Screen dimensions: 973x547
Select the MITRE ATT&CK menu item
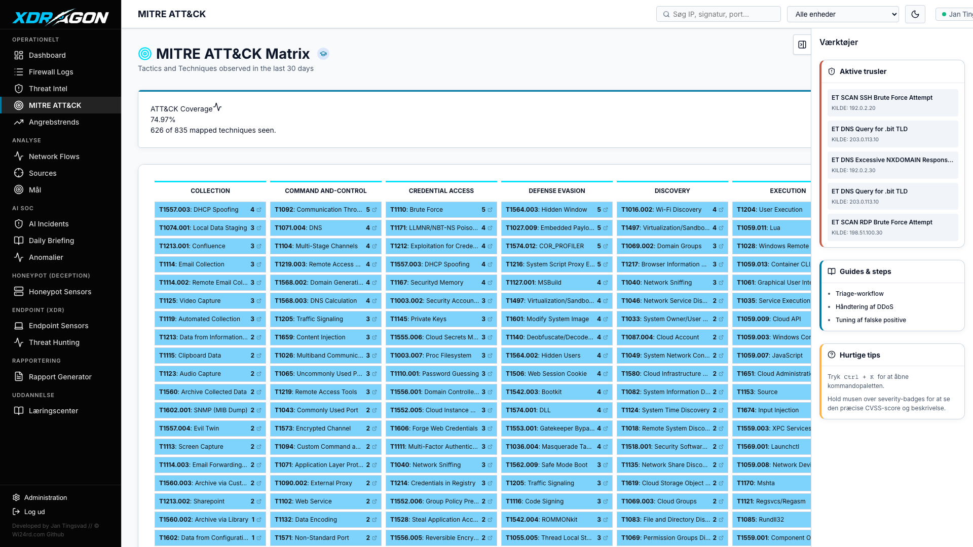[60, 105]
